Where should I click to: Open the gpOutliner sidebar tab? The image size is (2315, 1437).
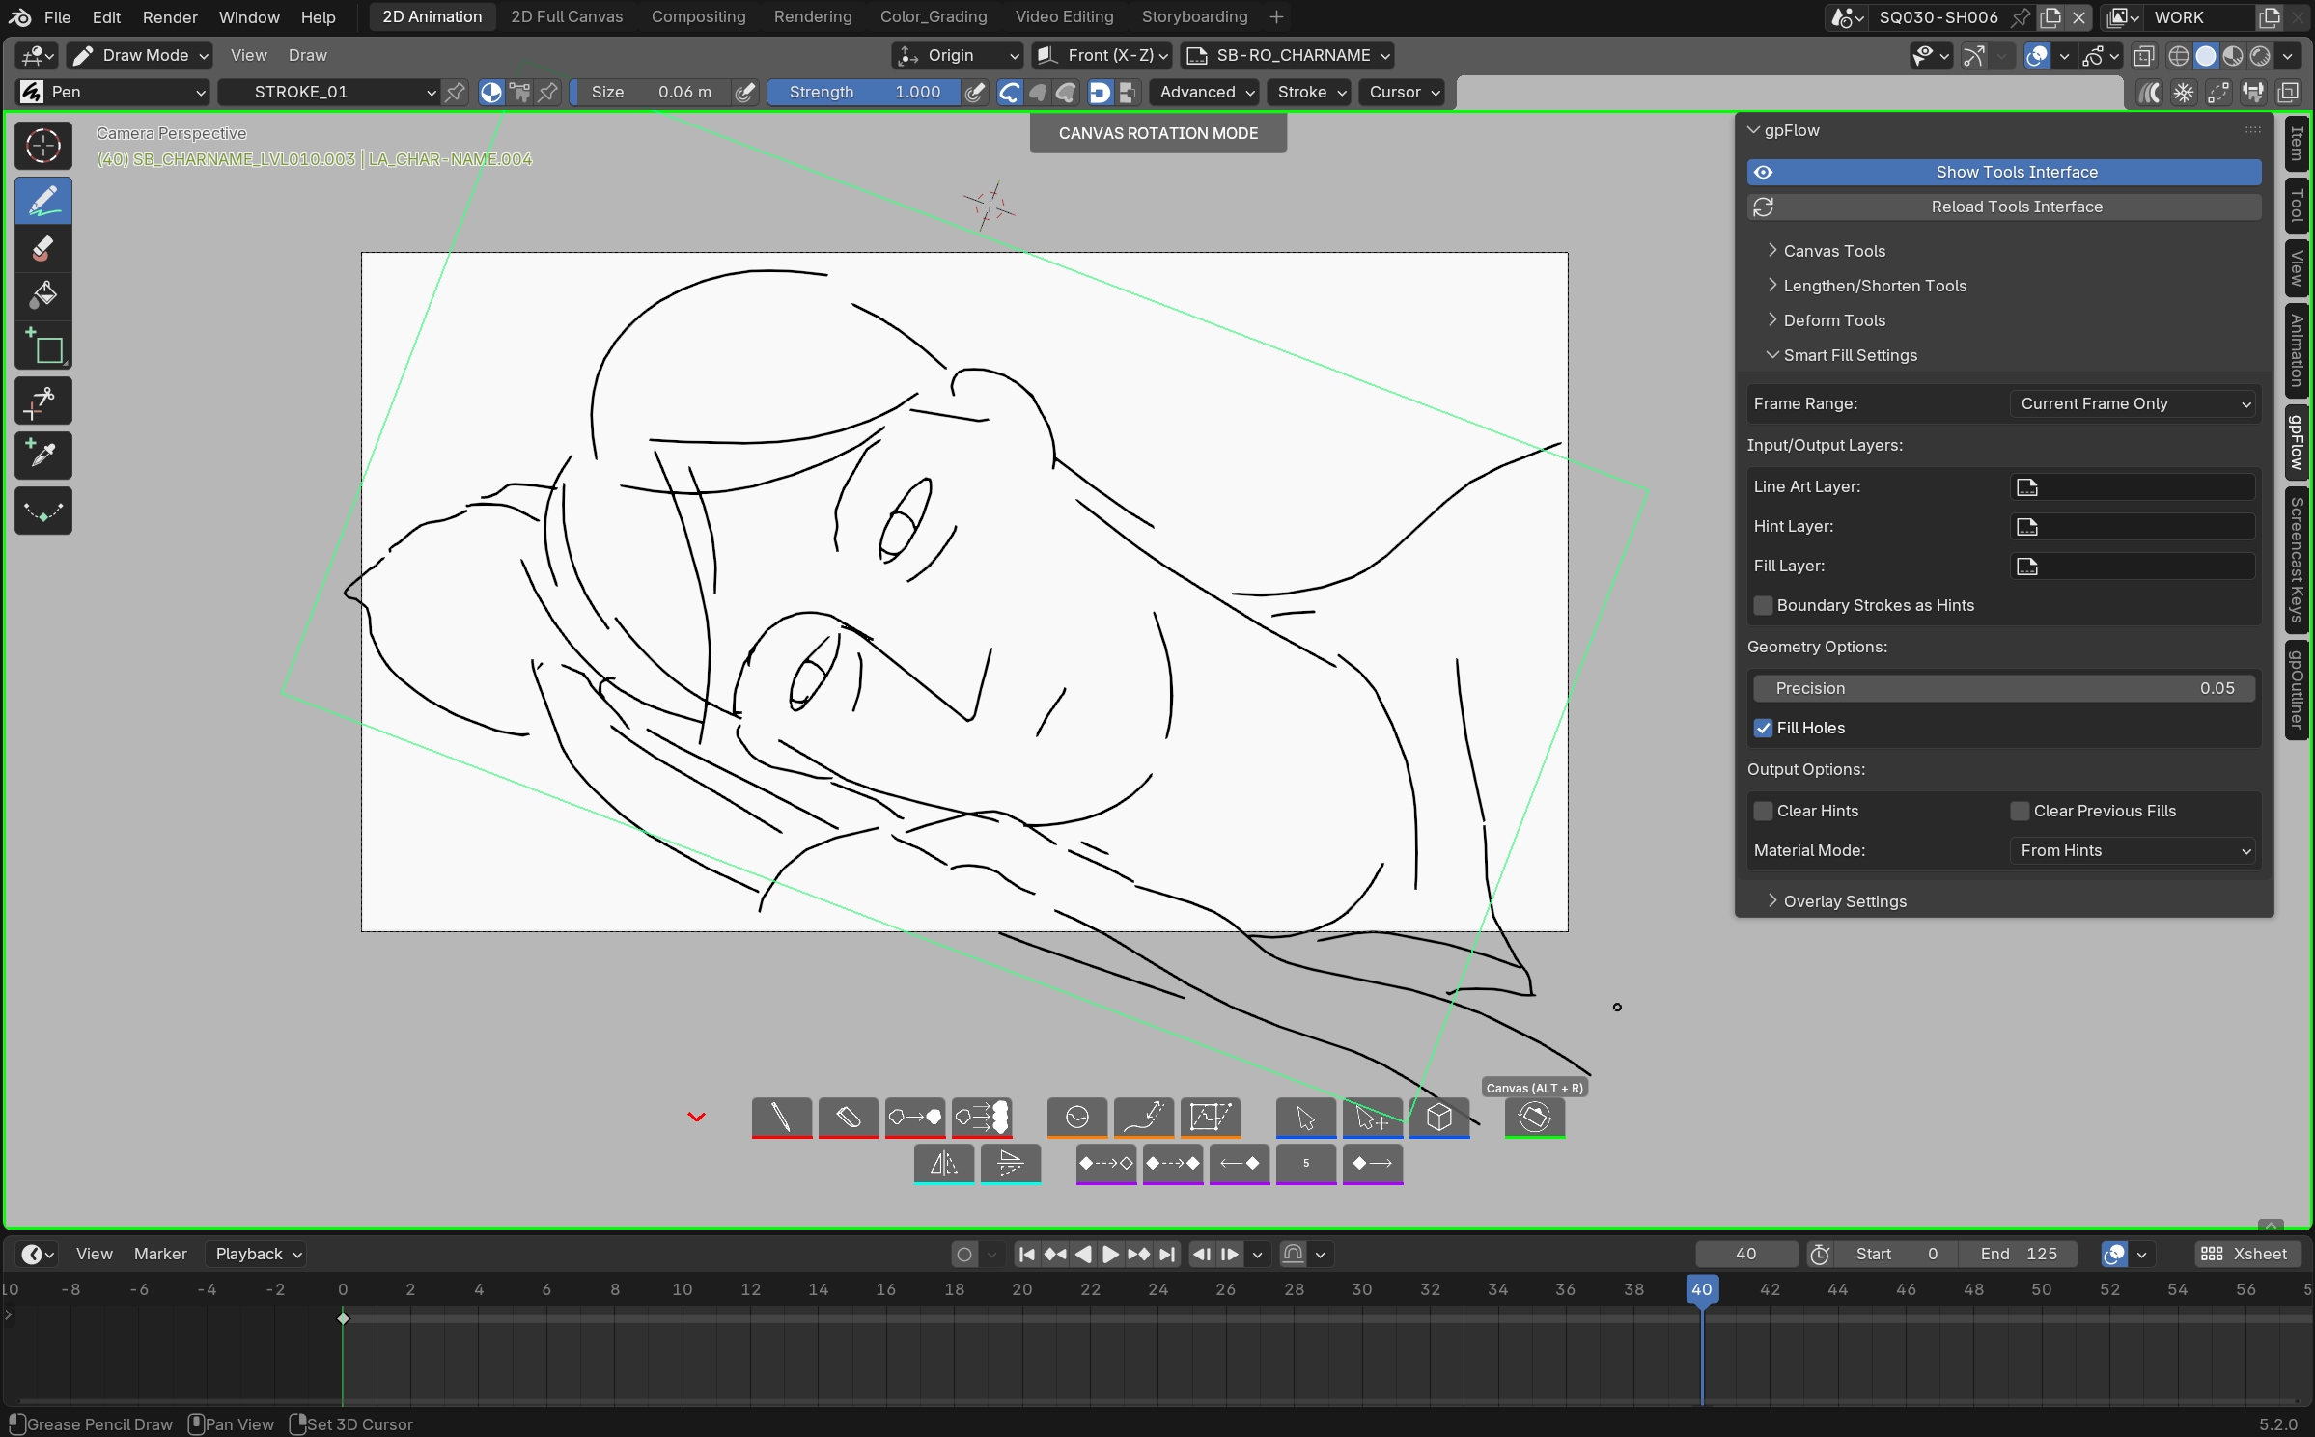(x=2298, y=689)
